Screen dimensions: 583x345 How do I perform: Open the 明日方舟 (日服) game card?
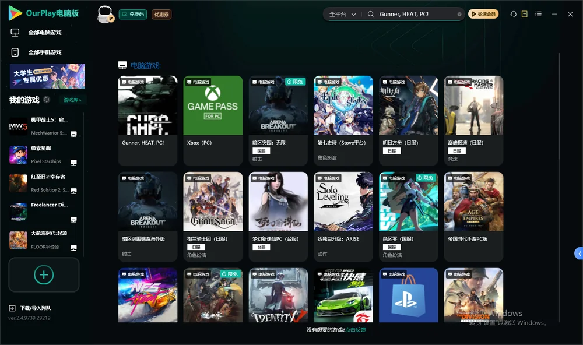tap(408, 121)
